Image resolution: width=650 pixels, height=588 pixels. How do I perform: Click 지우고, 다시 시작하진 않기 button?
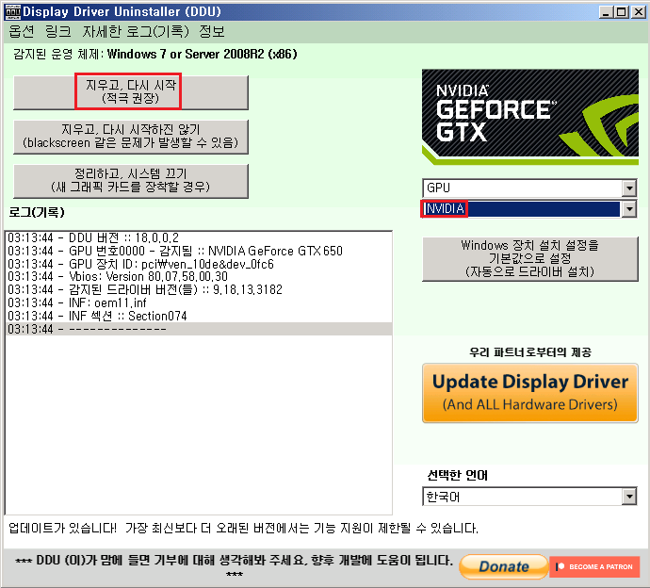[131, 137]
